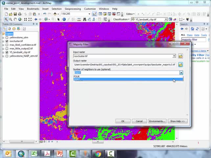Open the Editor Toolbar icon
The height and width of the screenshot is (158, 211).
94,14
